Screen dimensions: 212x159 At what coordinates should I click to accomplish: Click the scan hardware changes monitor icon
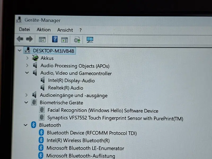[x=90, y=40]
